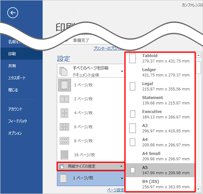Click the all-pages document stack icon
This screenshot has height=194, width=203.
[63, 71]
